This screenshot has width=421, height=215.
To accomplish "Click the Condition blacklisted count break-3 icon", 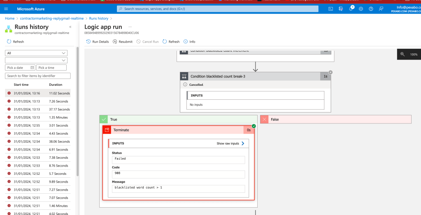I will coord(184,76).
